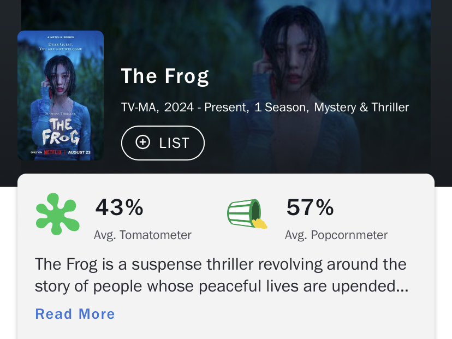This screenshot has height=339, width=452.
Task: Click the green Tomatometer splat icon
Action: click(57, 215)
